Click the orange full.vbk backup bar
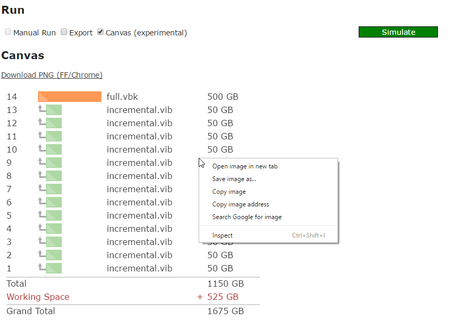Image resolution: width=449 pixels, height=321 pixels. pyautogui.click(x=70, y=97)
